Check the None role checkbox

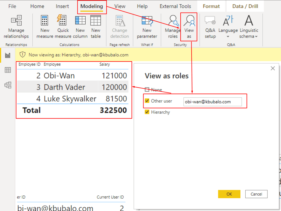coord(147,90)
